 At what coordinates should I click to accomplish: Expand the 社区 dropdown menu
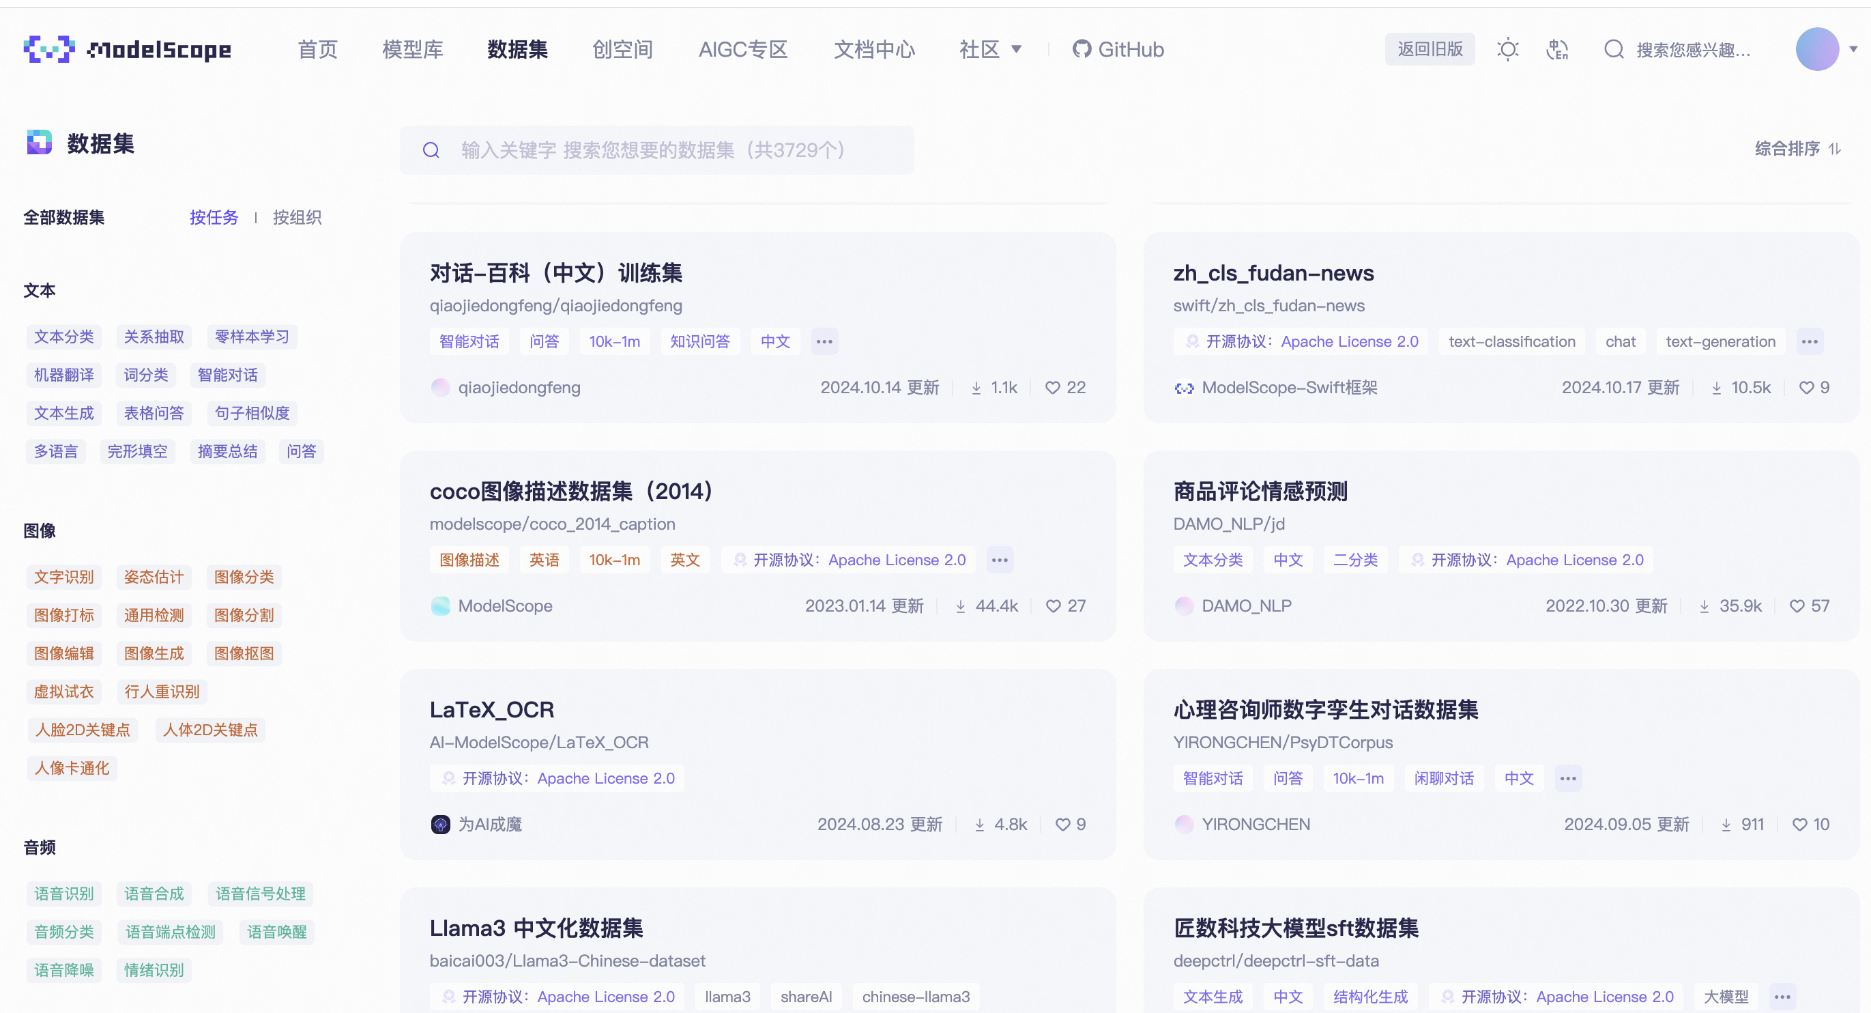click(990, 48)
